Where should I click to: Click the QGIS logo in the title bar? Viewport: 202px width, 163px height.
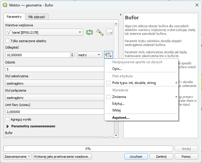coord(5,5)
